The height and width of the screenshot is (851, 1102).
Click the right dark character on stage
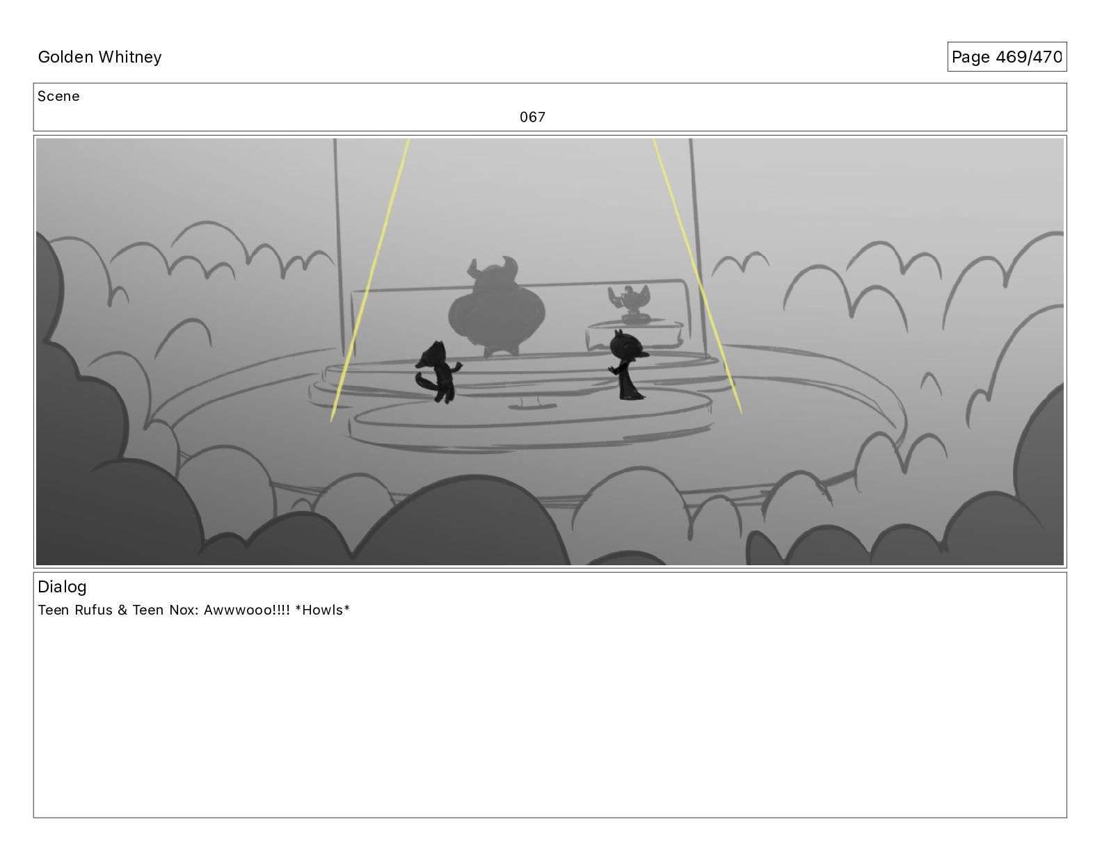pyautogui.click(x=629, y=364)
